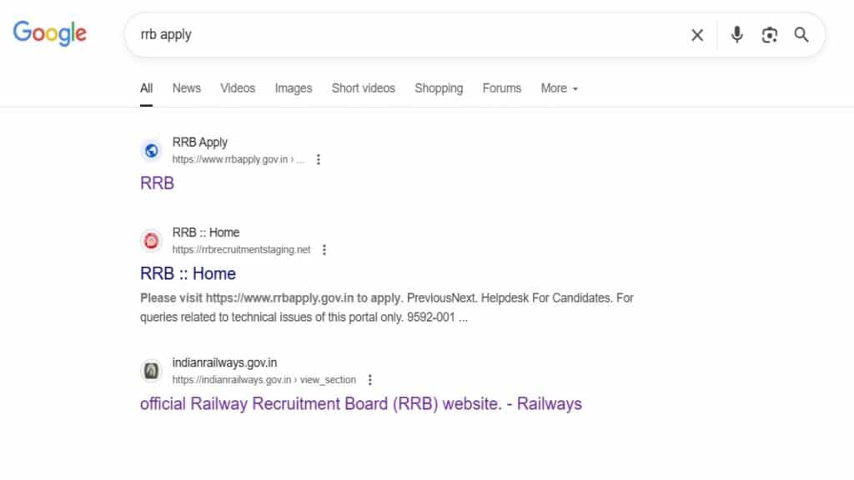
Task: Switch to the Images tab
Action: 294,88
